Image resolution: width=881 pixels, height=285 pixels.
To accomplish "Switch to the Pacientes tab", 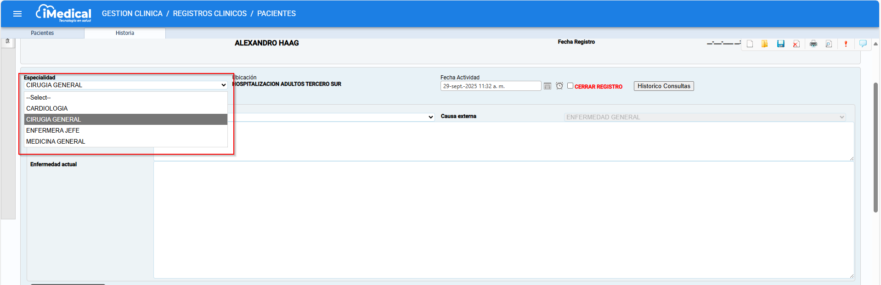I will (42, 33).
